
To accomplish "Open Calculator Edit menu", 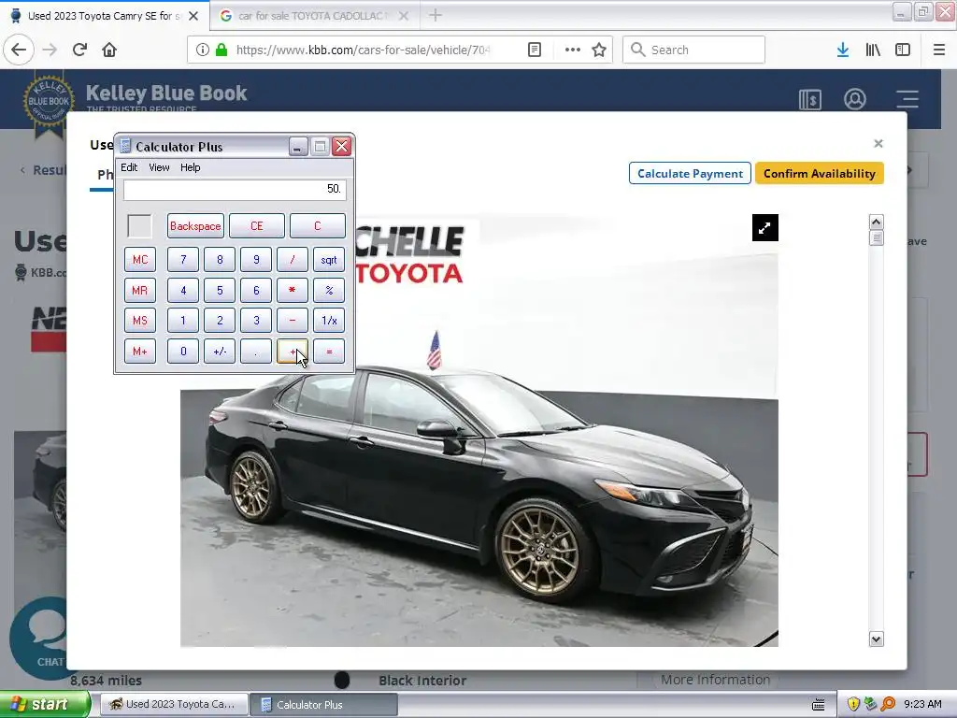I will (129, 167).
